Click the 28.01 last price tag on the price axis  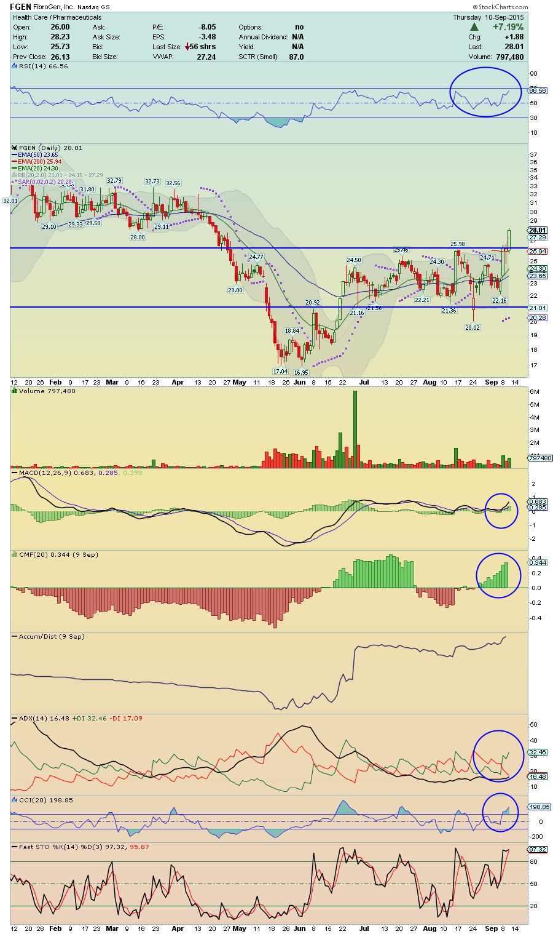[538, 230]
